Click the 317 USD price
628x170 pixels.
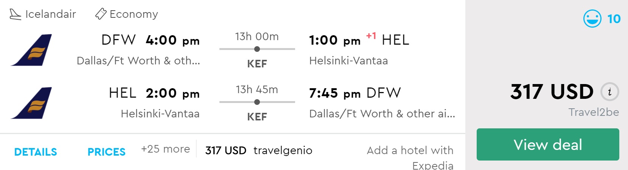tap(552, 92)
